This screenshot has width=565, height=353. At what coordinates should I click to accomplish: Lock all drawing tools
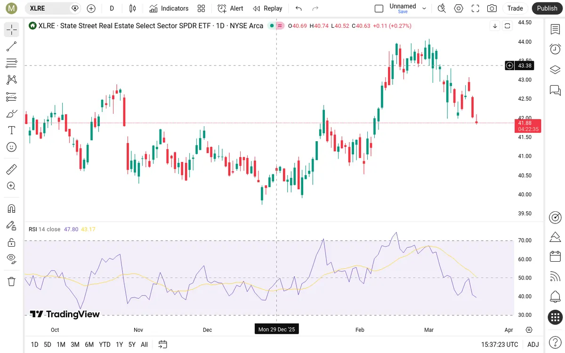coord(12,242)
